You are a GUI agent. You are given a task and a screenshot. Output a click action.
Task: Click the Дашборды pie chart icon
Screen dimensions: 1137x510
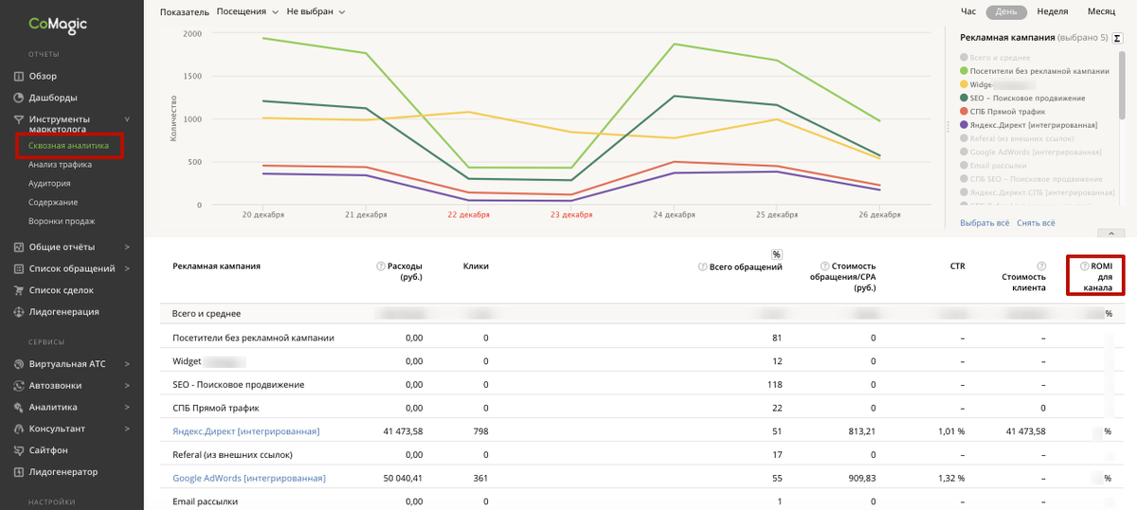pyautogui.click(x=19, y=98)
